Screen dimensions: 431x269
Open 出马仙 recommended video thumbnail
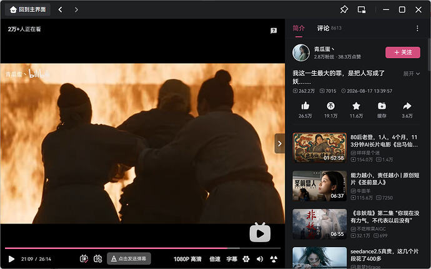coord(320,148)
